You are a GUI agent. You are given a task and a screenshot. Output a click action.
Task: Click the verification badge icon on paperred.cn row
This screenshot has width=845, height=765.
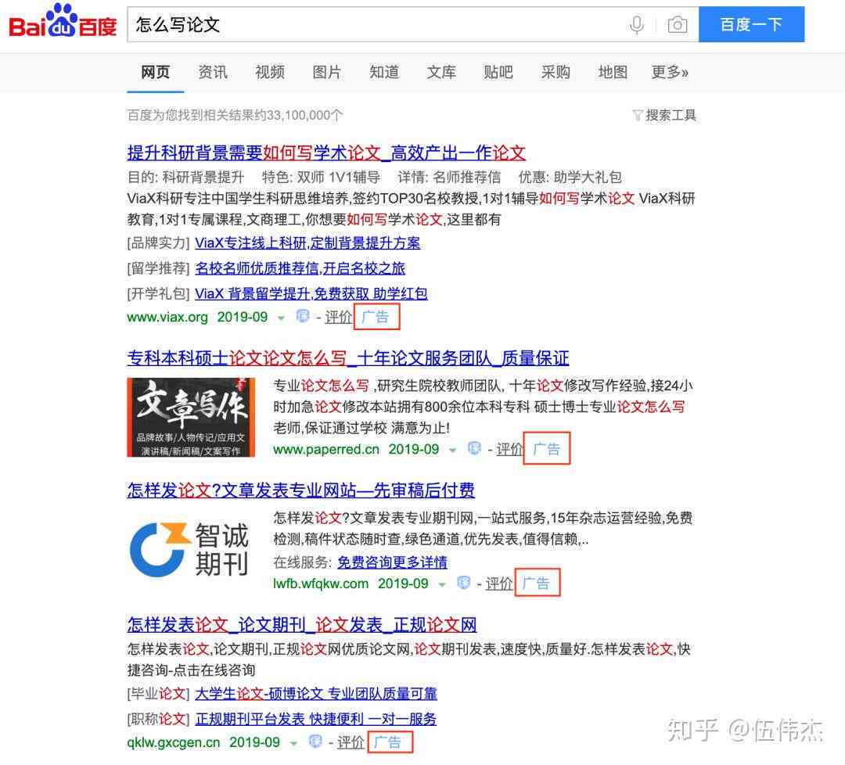(x=474, y=448)
